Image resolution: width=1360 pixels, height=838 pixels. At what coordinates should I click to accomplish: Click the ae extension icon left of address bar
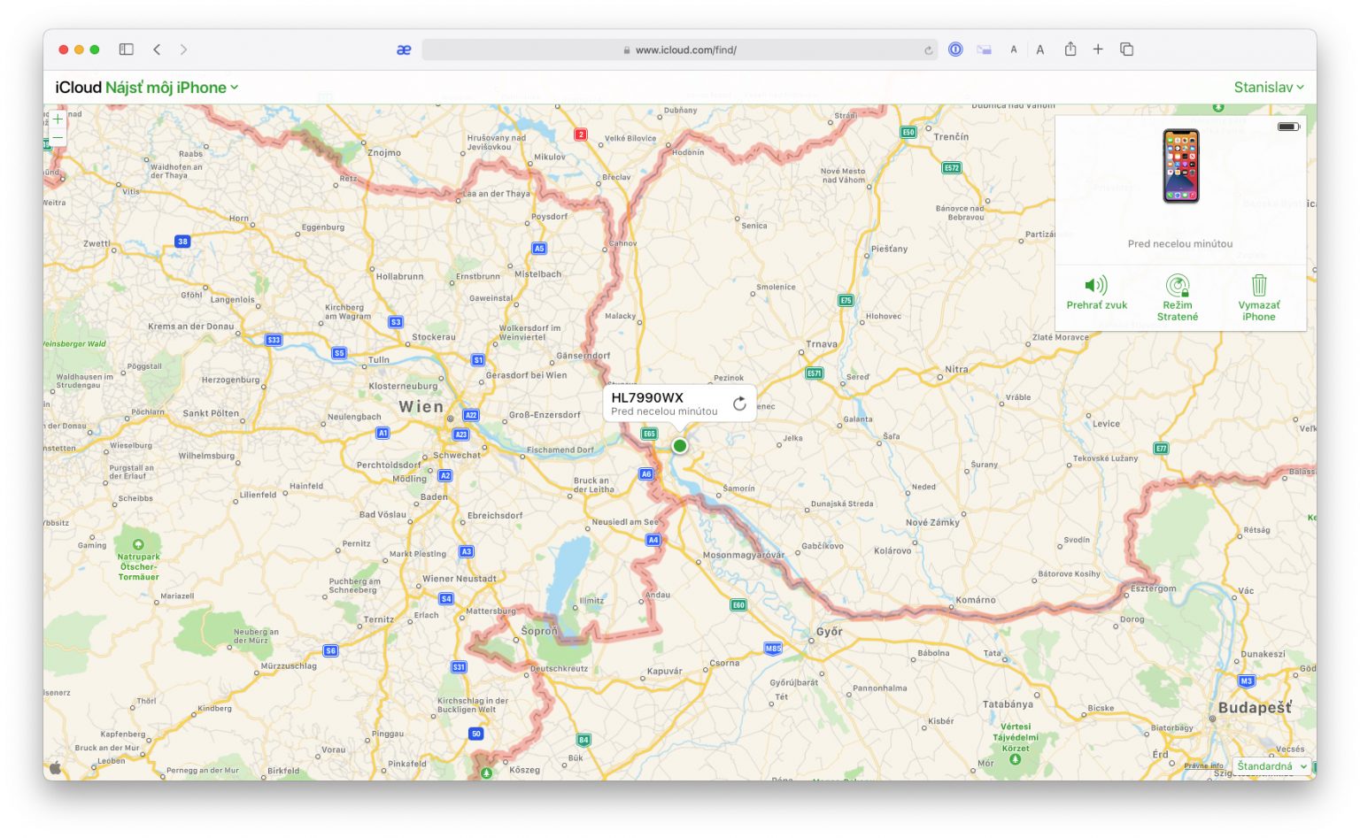point(404,50)
